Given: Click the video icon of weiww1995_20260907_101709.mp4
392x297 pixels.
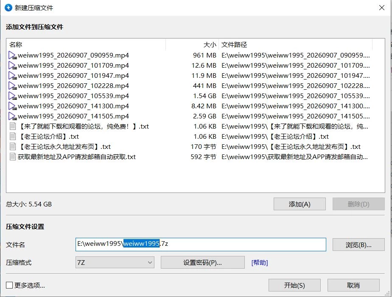Looking at the screenshot, I should tap(12, 66).
